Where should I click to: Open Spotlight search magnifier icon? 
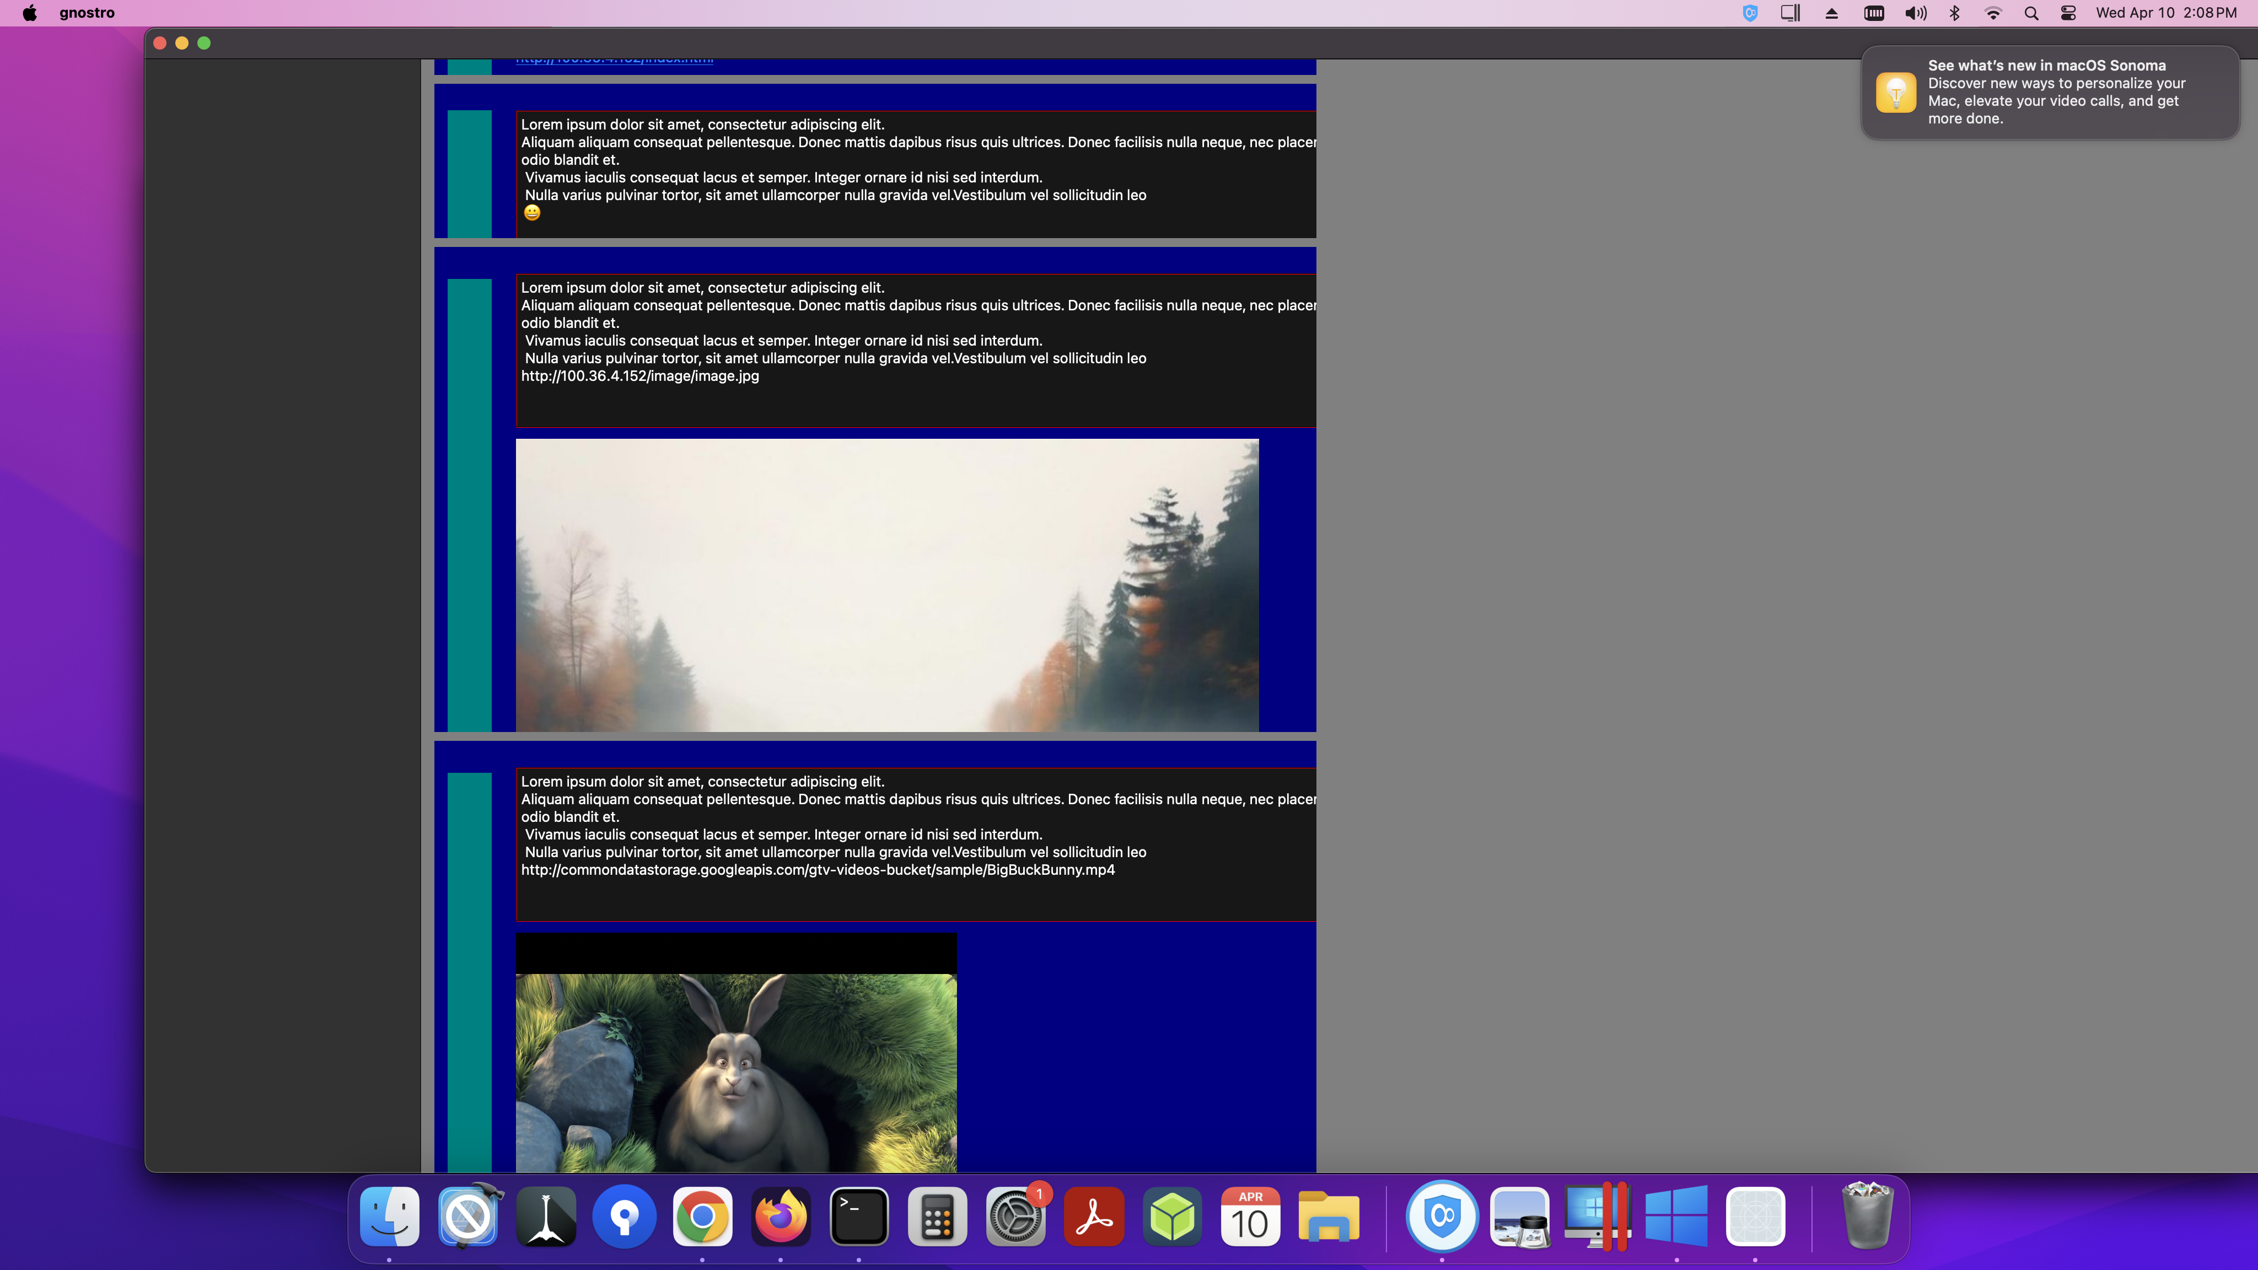coord(2031,13)
